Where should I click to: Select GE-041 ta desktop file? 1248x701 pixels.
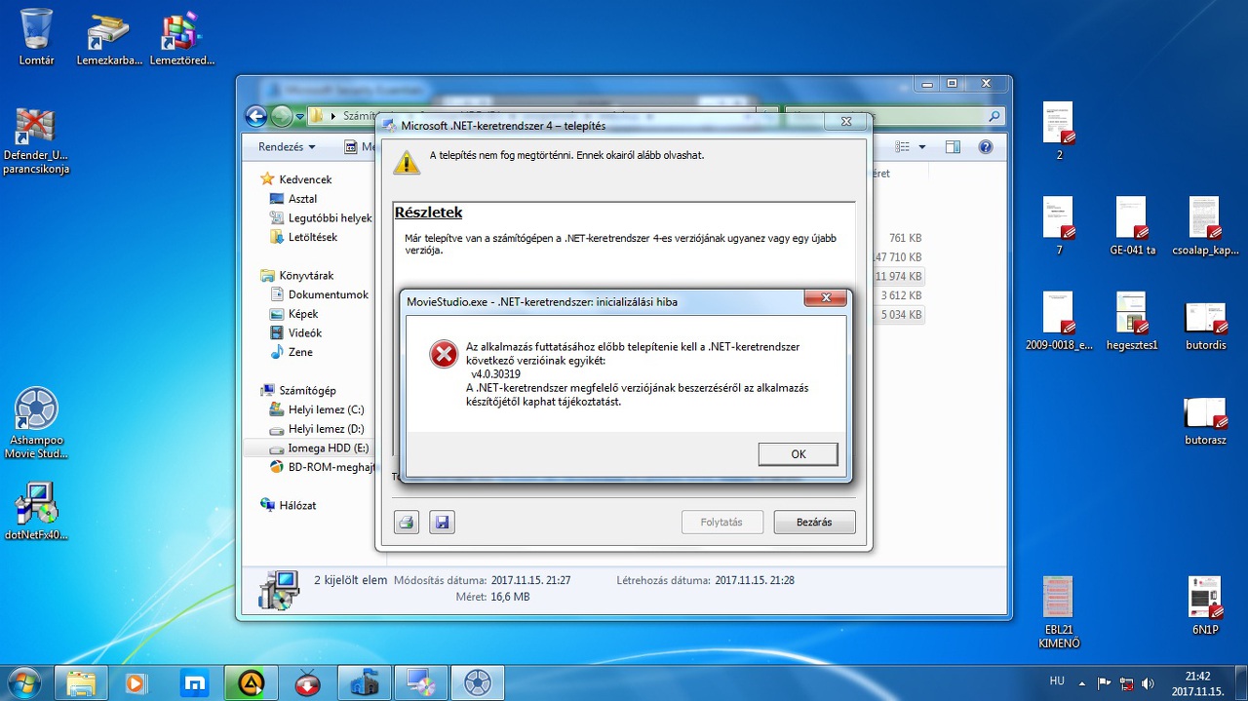[1132, 226]
